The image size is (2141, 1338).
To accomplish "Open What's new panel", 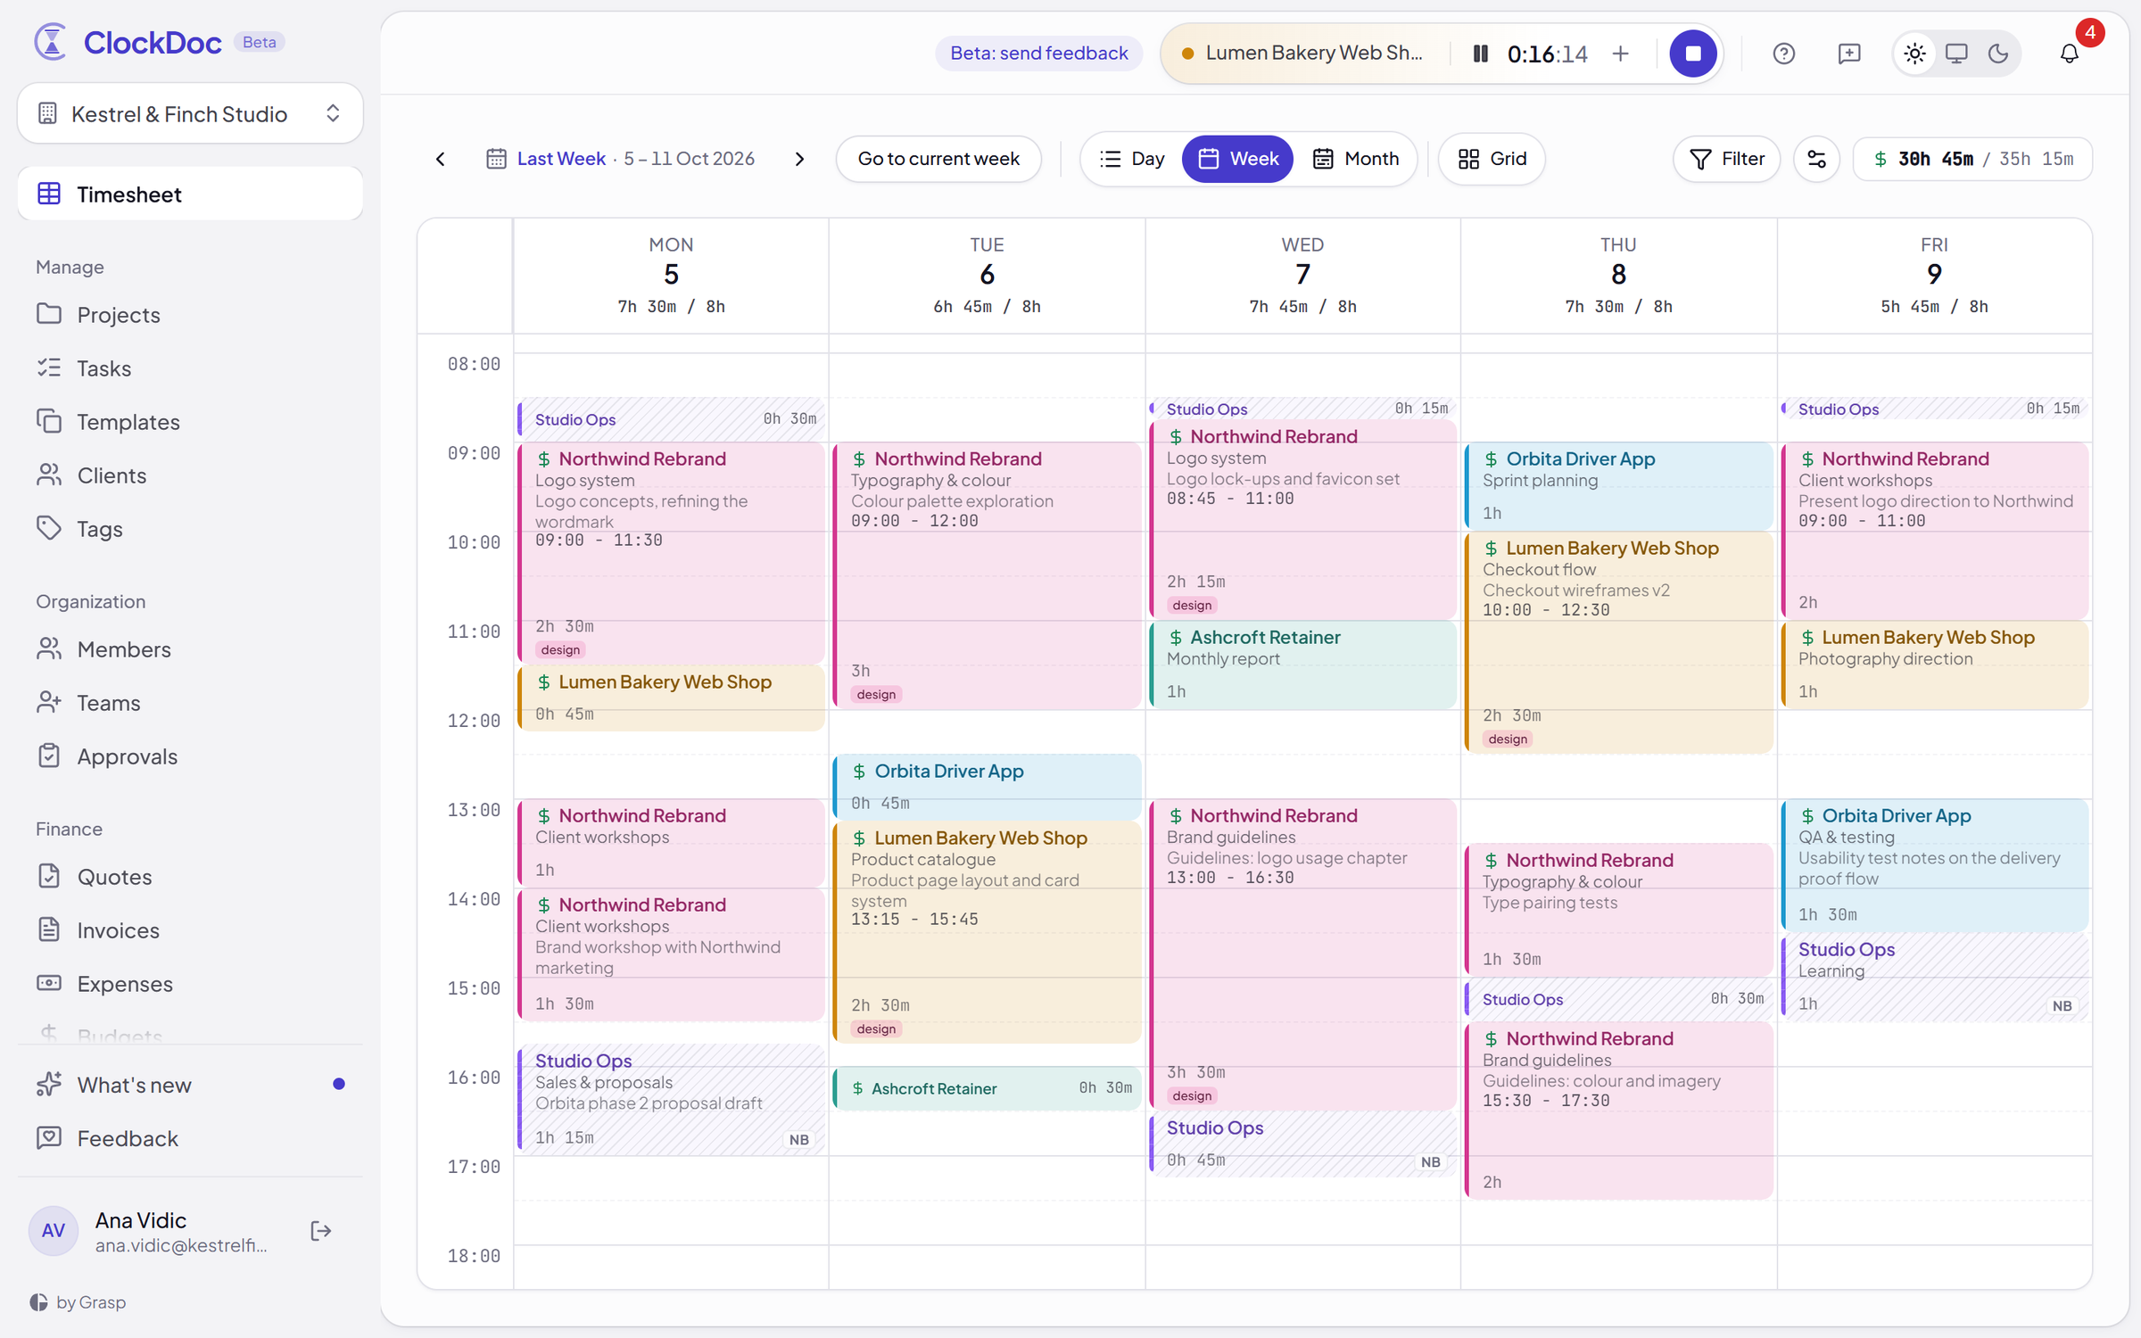I will click(x=190, y=1085).
